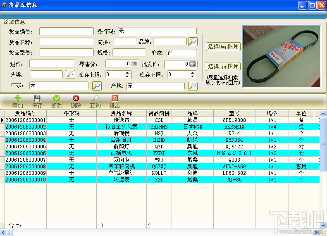Viewport: 327px width, 236px height.
Task: Click the table's vertical scrollbar up arrow
Action: click(x=323, y=114)
